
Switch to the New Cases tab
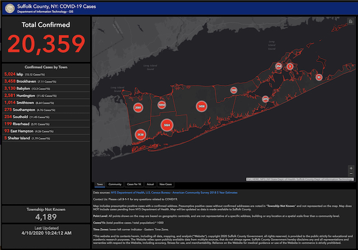[166, 184]
